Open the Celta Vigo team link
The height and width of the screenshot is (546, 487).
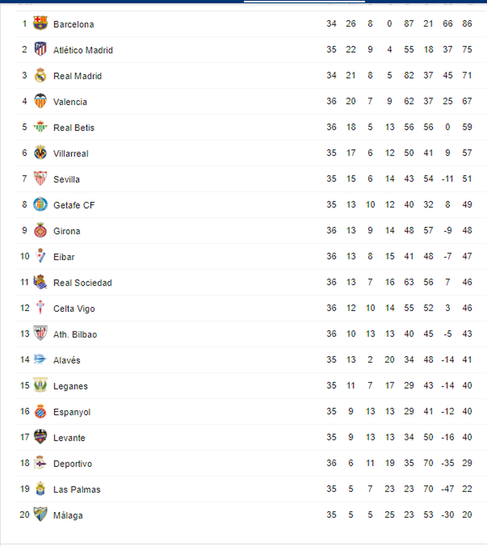(74, 309)
